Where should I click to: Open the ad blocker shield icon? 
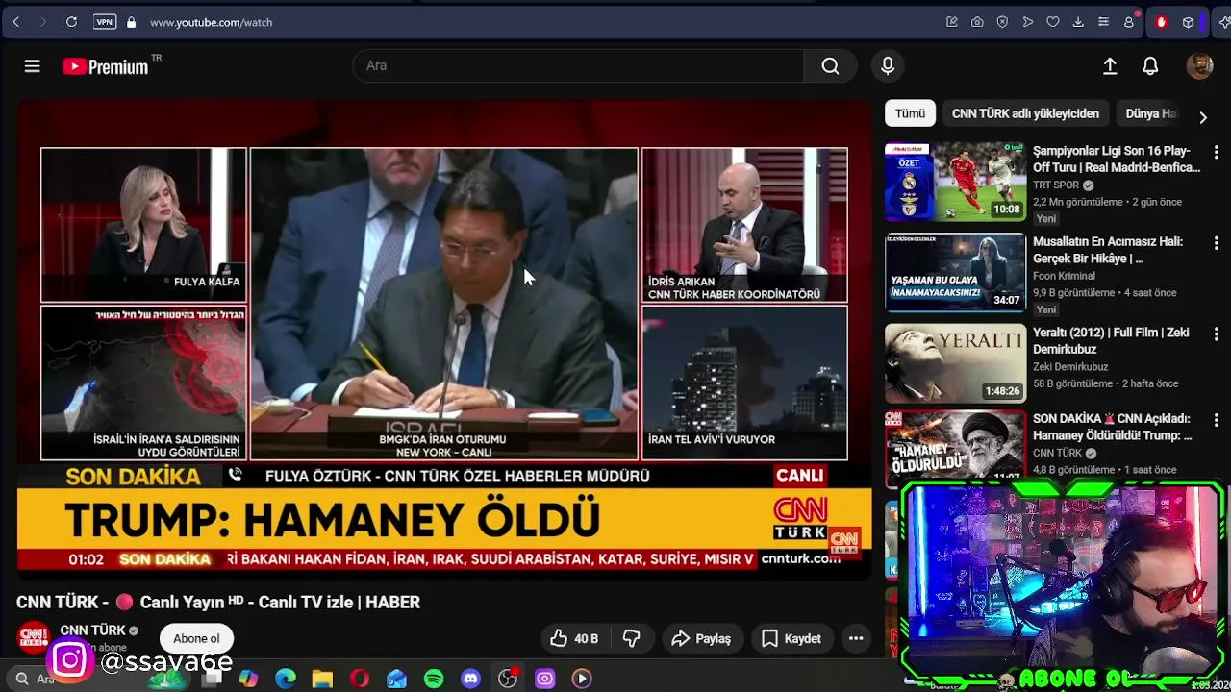(x=1002, y=22)
